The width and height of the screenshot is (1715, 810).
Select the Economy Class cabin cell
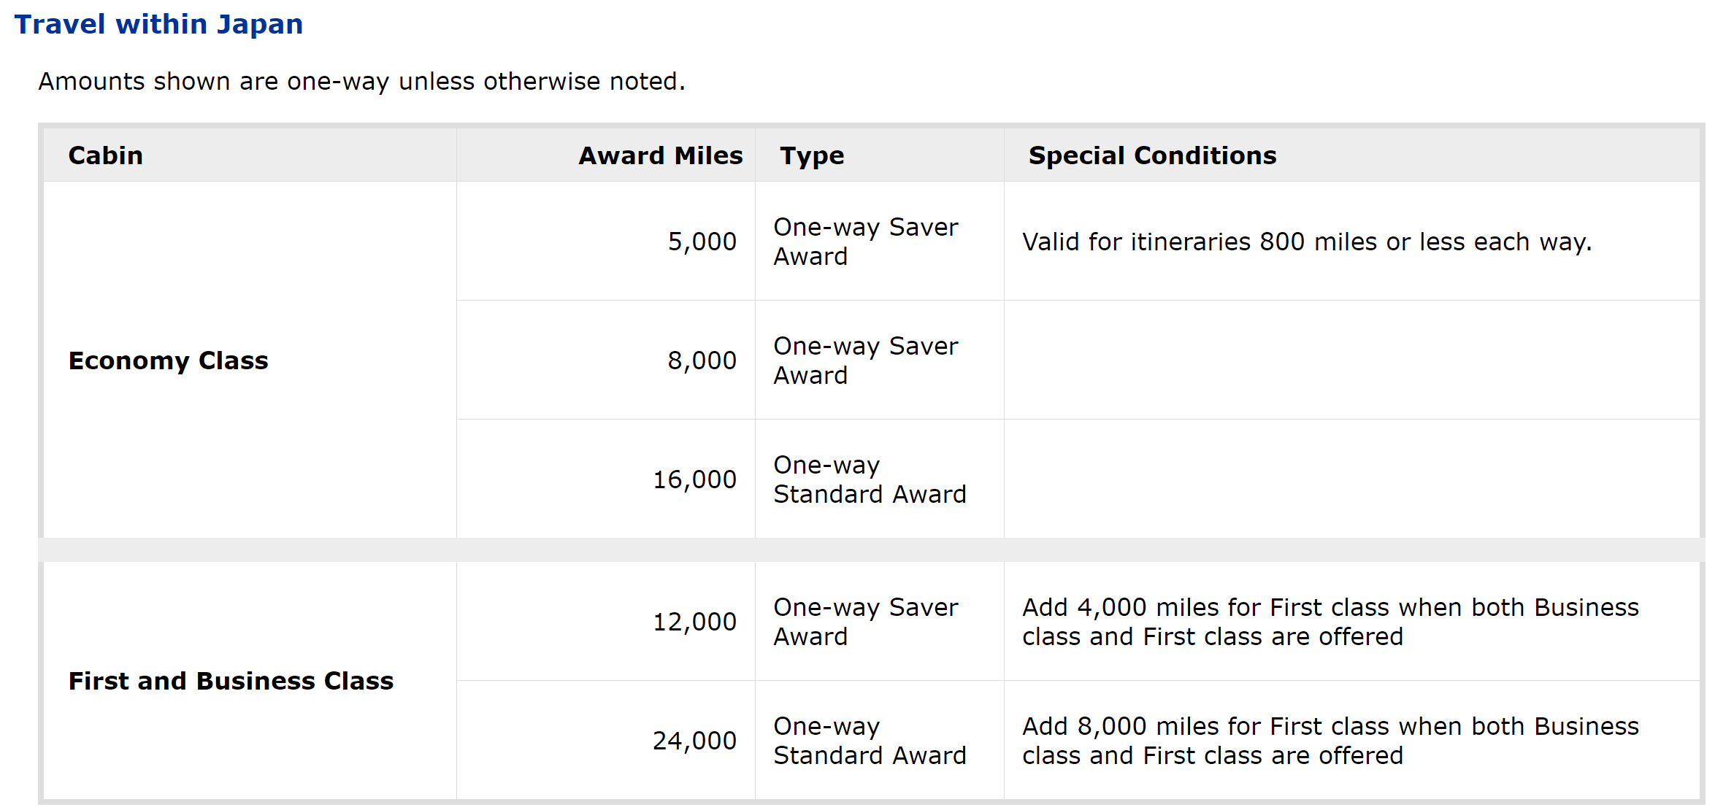point(169,360)
